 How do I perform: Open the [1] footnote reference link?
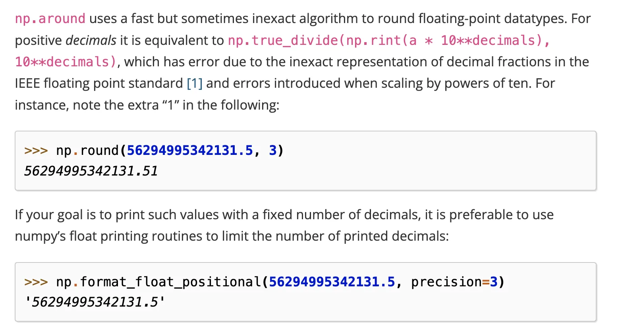195,83
